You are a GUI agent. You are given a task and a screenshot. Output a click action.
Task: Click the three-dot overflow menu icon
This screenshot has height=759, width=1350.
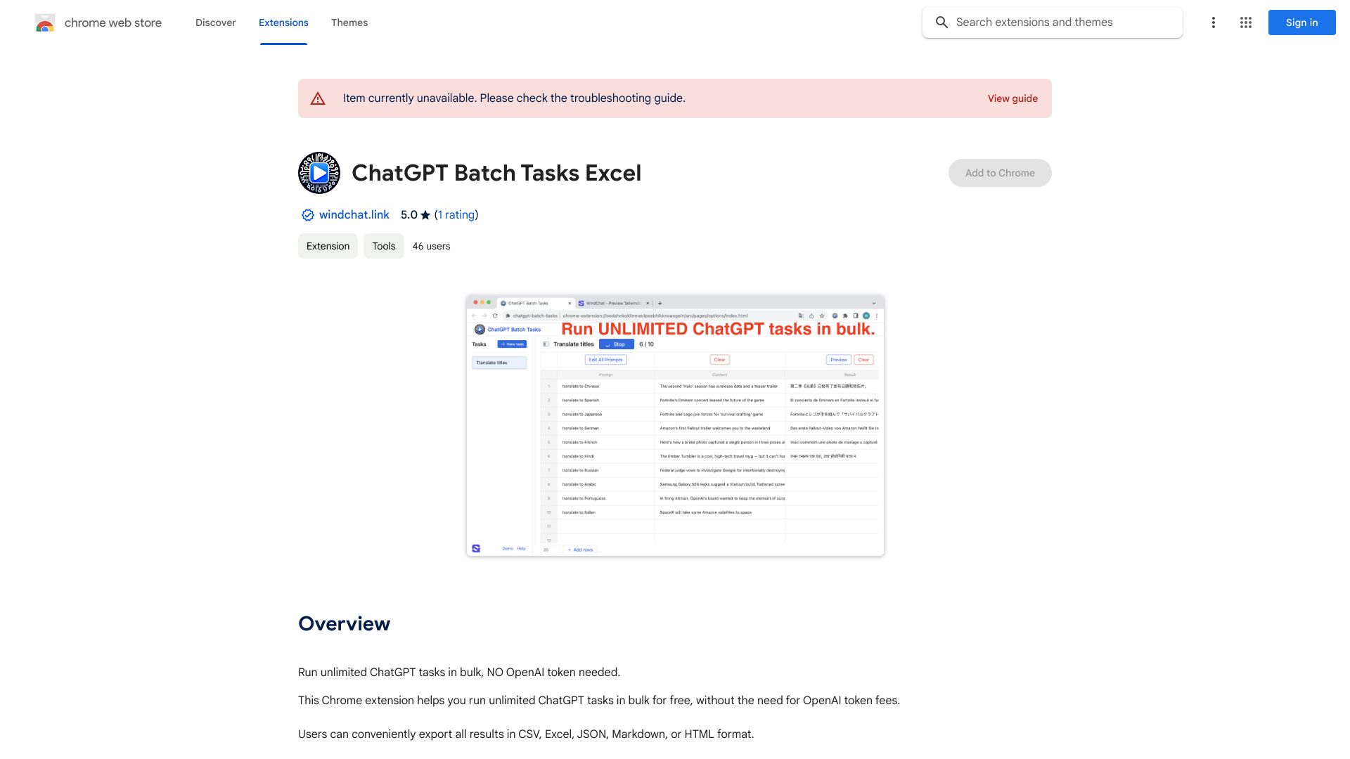pos(1213,22)
